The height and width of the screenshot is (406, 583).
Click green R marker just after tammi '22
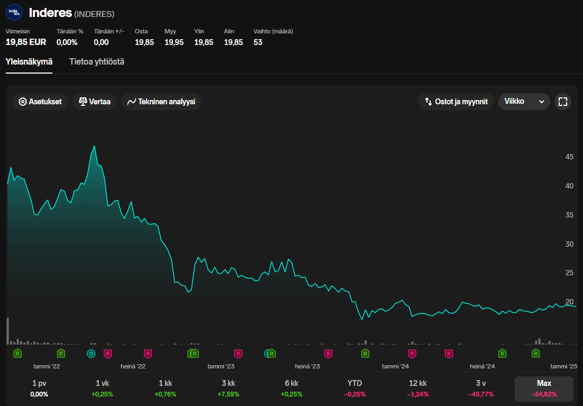click(x=61, y=354)
